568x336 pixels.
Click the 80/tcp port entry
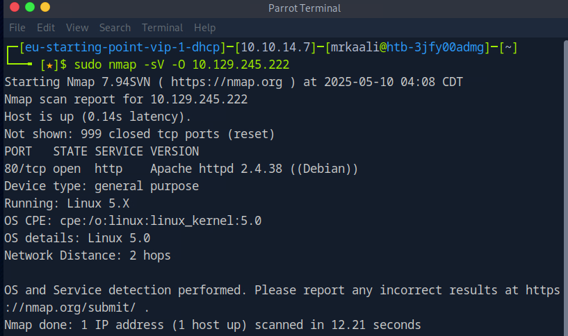[x=24, y=169]
